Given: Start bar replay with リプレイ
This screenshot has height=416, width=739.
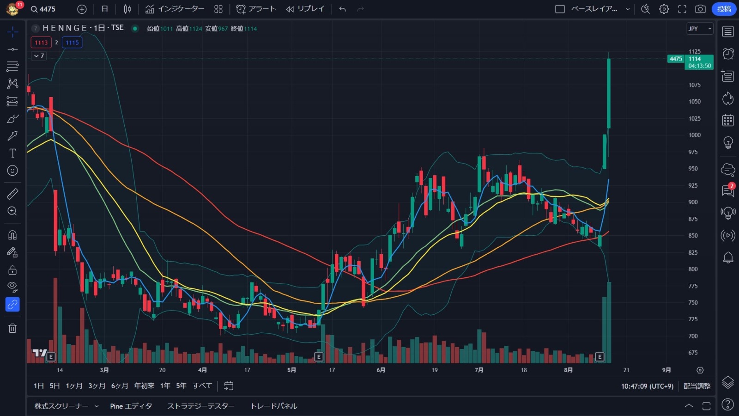Looking at the screenshot, I should [x=305, y=9].
